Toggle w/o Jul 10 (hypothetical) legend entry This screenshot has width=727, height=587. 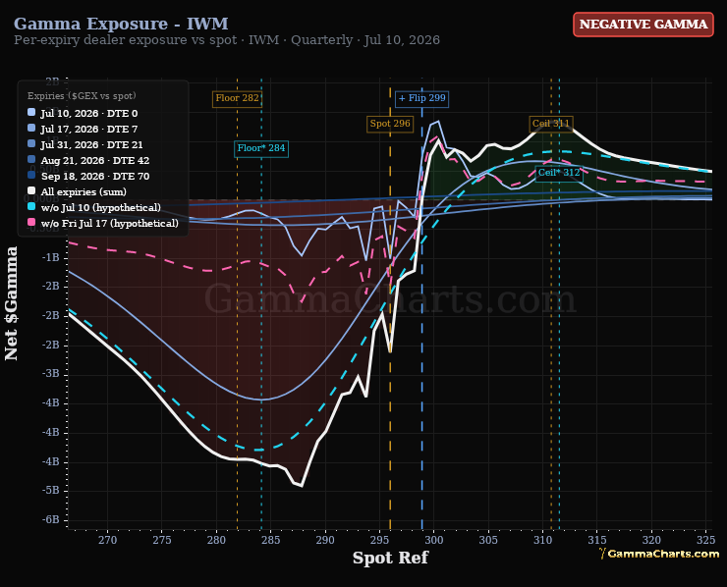[94, 207]
